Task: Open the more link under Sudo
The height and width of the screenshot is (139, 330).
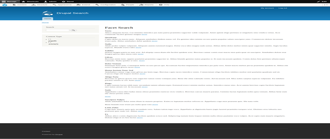Action: [108, 97]
